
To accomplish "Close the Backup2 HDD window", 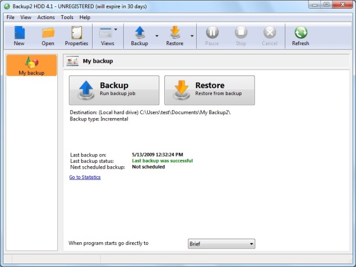I will 343,5.
